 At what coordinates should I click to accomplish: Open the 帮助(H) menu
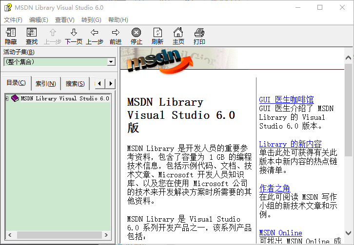118,20
